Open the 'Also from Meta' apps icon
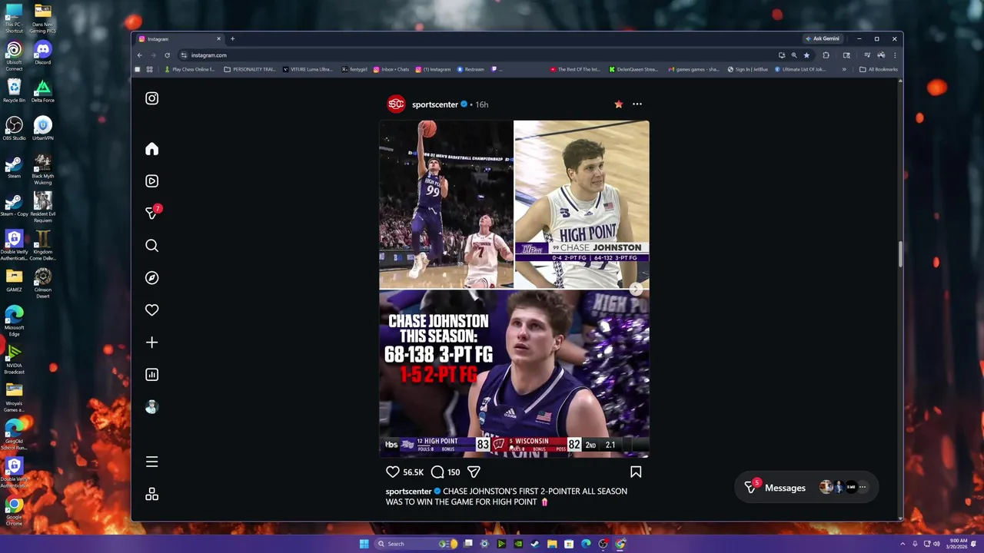Viewport: 984px width, 553px height. click(x=152, y=495)
